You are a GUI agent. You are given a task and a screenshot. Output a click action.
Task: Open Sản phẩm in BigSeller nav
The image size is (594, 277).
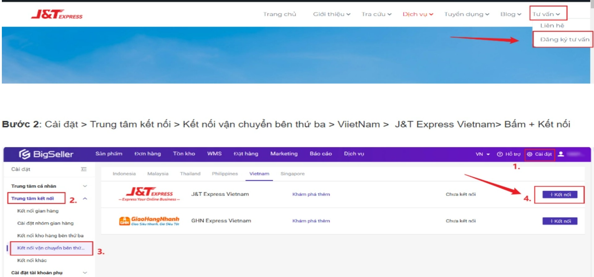pyautogui.click(x=109, y=154)
